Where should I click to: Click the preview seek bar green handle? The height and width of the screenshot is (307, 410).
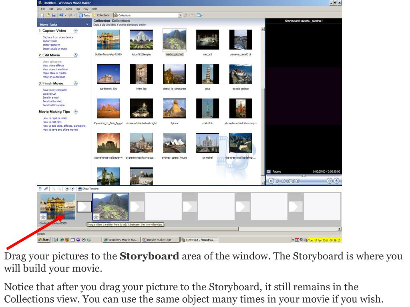[x=303, y=176]
